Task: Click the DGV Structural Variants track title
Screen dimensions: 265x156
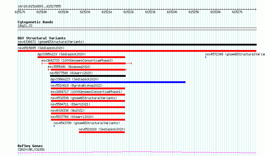Action: [42, 38]
